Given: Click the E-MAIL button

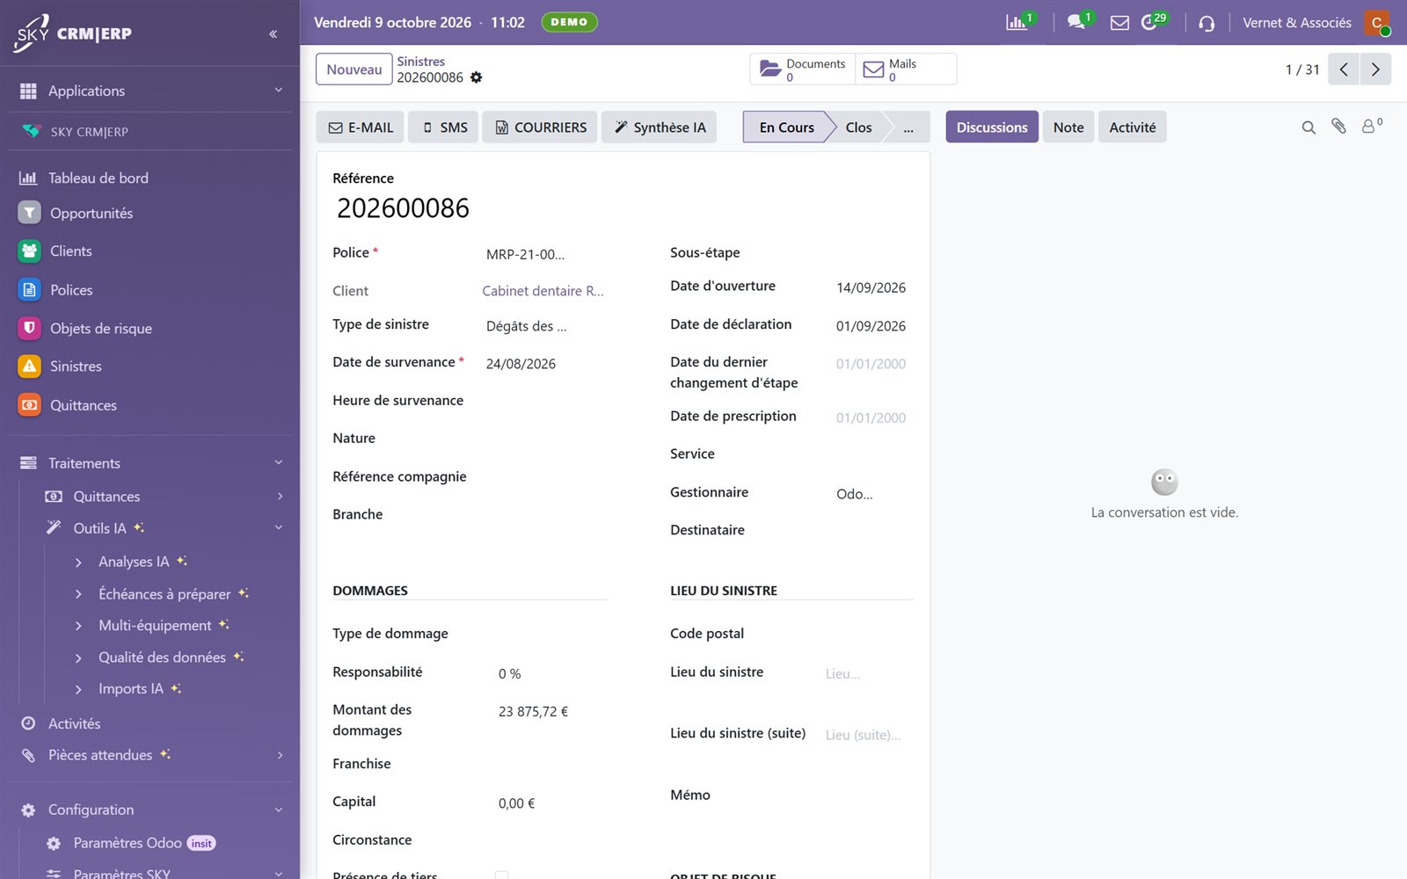Looking at the screenshot, I should click(x=361, y=127).
